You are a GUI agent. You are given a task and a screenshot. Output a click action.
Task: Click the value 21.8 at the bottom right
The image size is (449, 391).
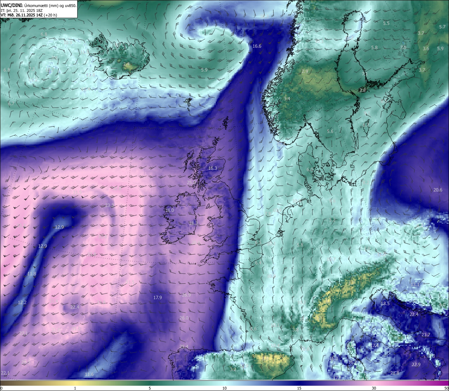395,373
